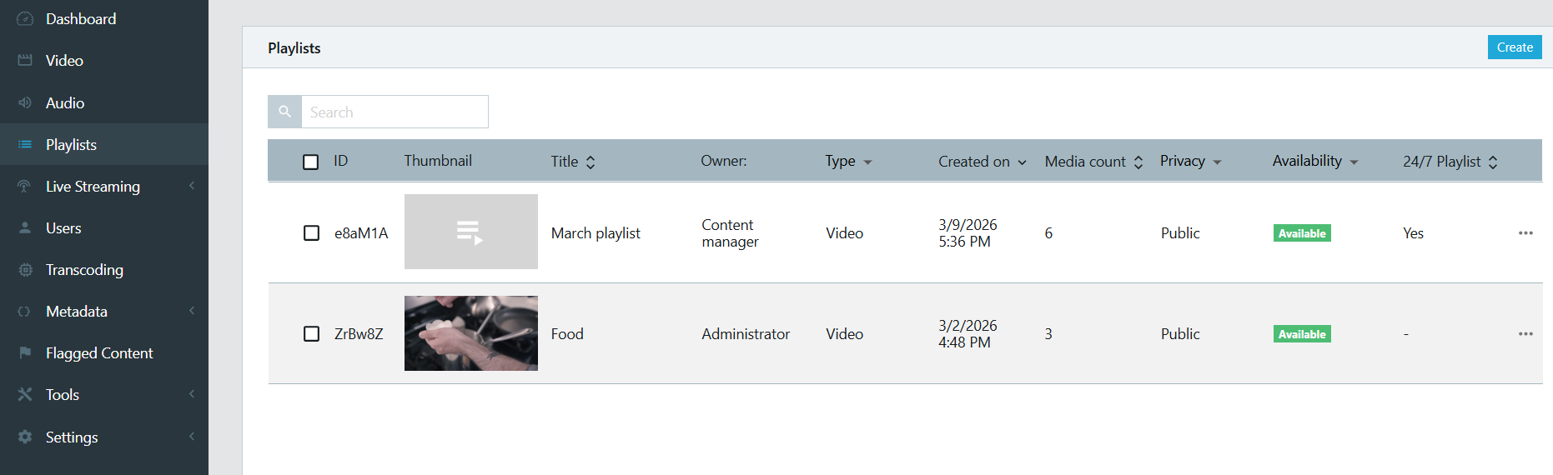Select the Audio speaker icon
The width and height of the screenshot is (1553, 475).
tap(25, 102)
